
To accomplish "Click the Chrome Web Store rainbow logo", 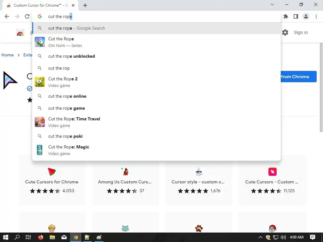I will (20, 33).
